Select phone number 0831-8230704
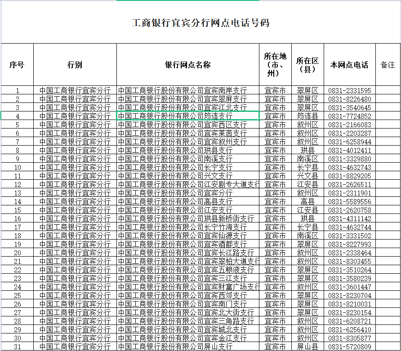 point(350,296)
